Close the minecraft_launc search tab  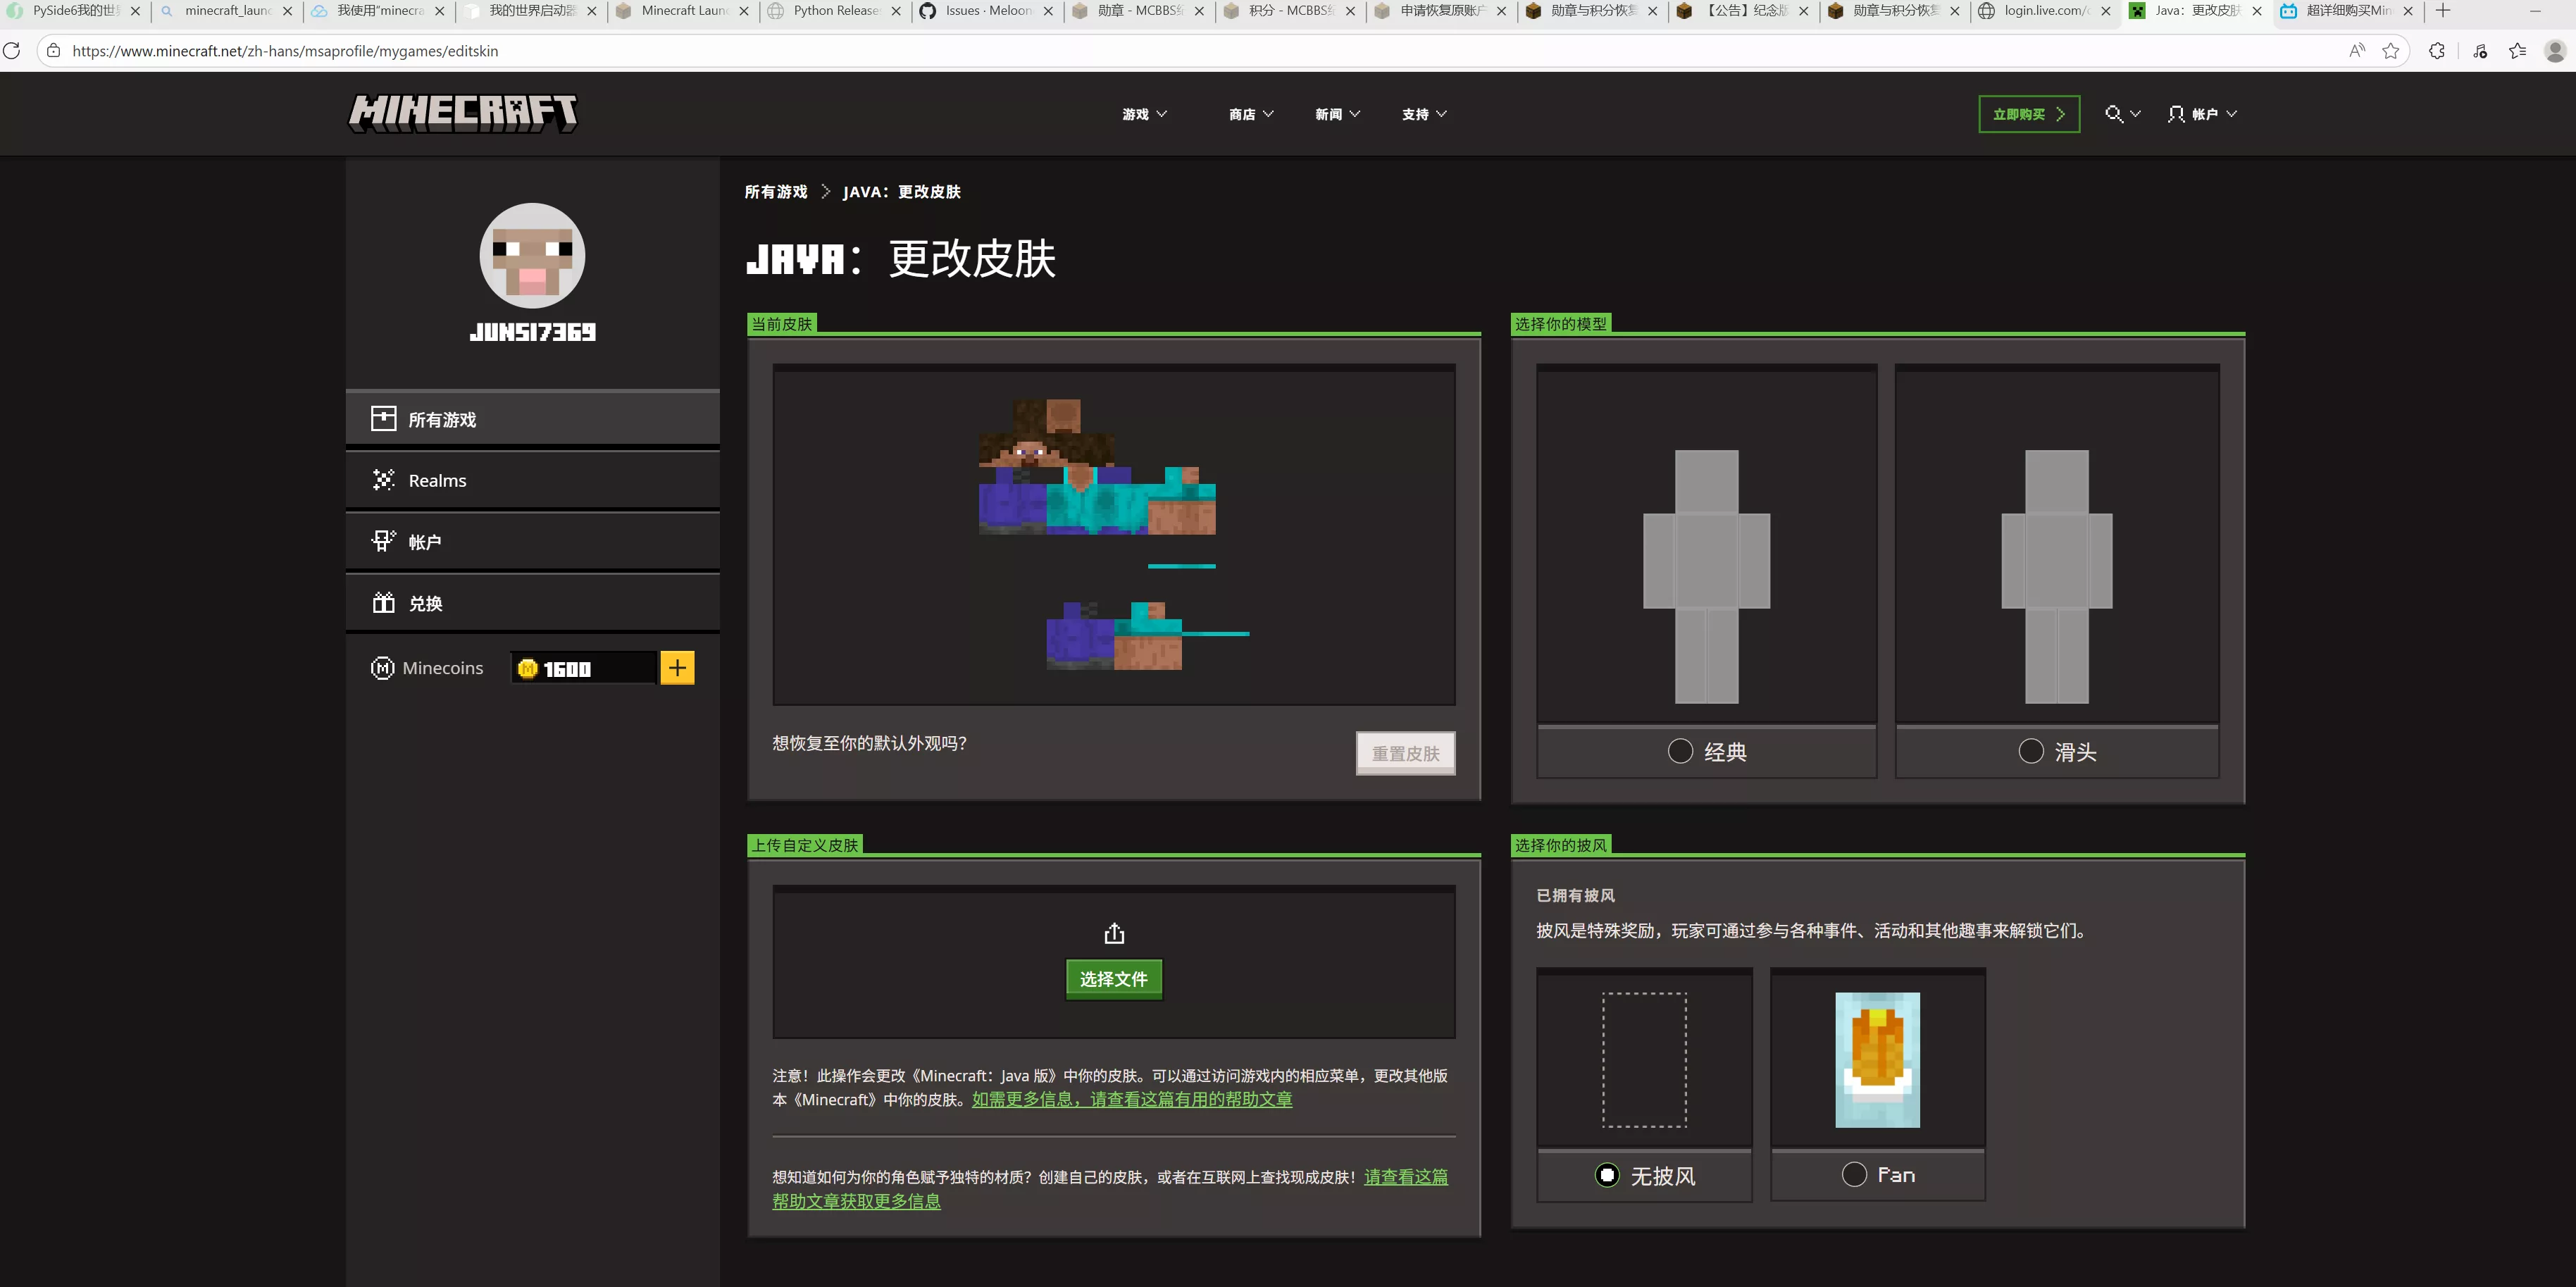[x=288, y=11]
